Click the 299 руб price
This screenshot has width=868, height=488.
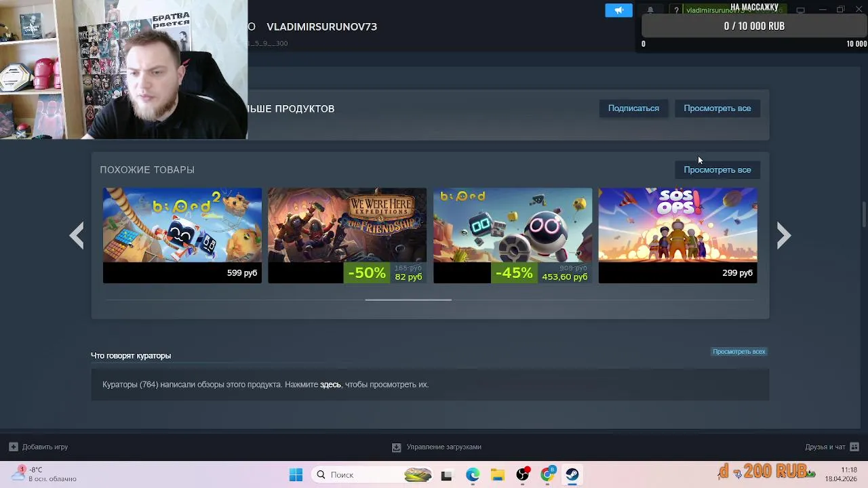[737, 272]
